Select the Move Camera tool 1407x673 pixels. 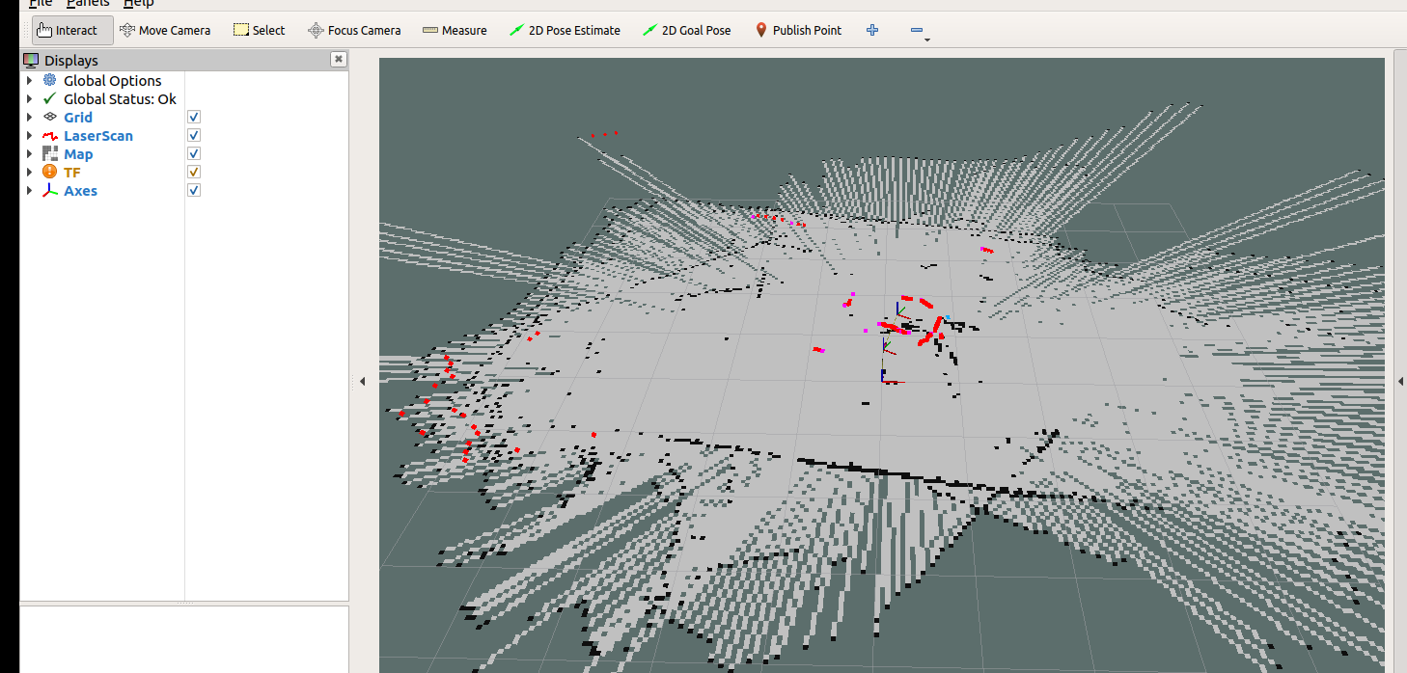pos(165,30)
